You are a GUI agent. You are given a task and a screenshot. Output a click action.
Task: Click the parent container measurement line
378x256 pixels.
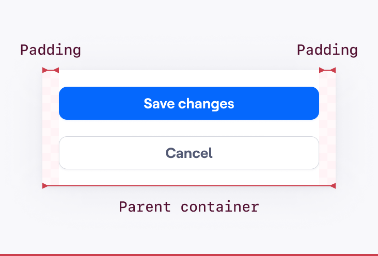pos(189,186)
